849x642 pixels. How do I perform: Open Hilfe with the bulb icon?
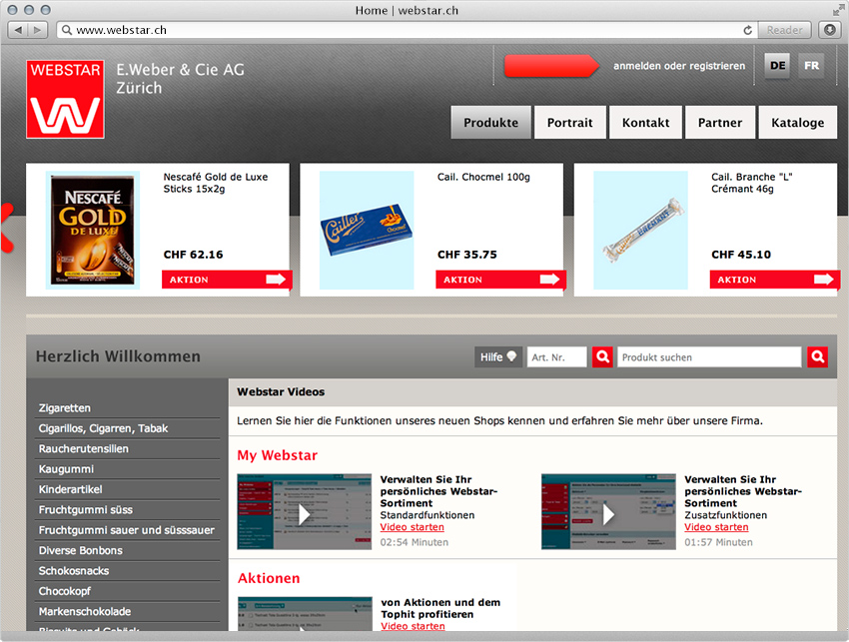(498, 357)
